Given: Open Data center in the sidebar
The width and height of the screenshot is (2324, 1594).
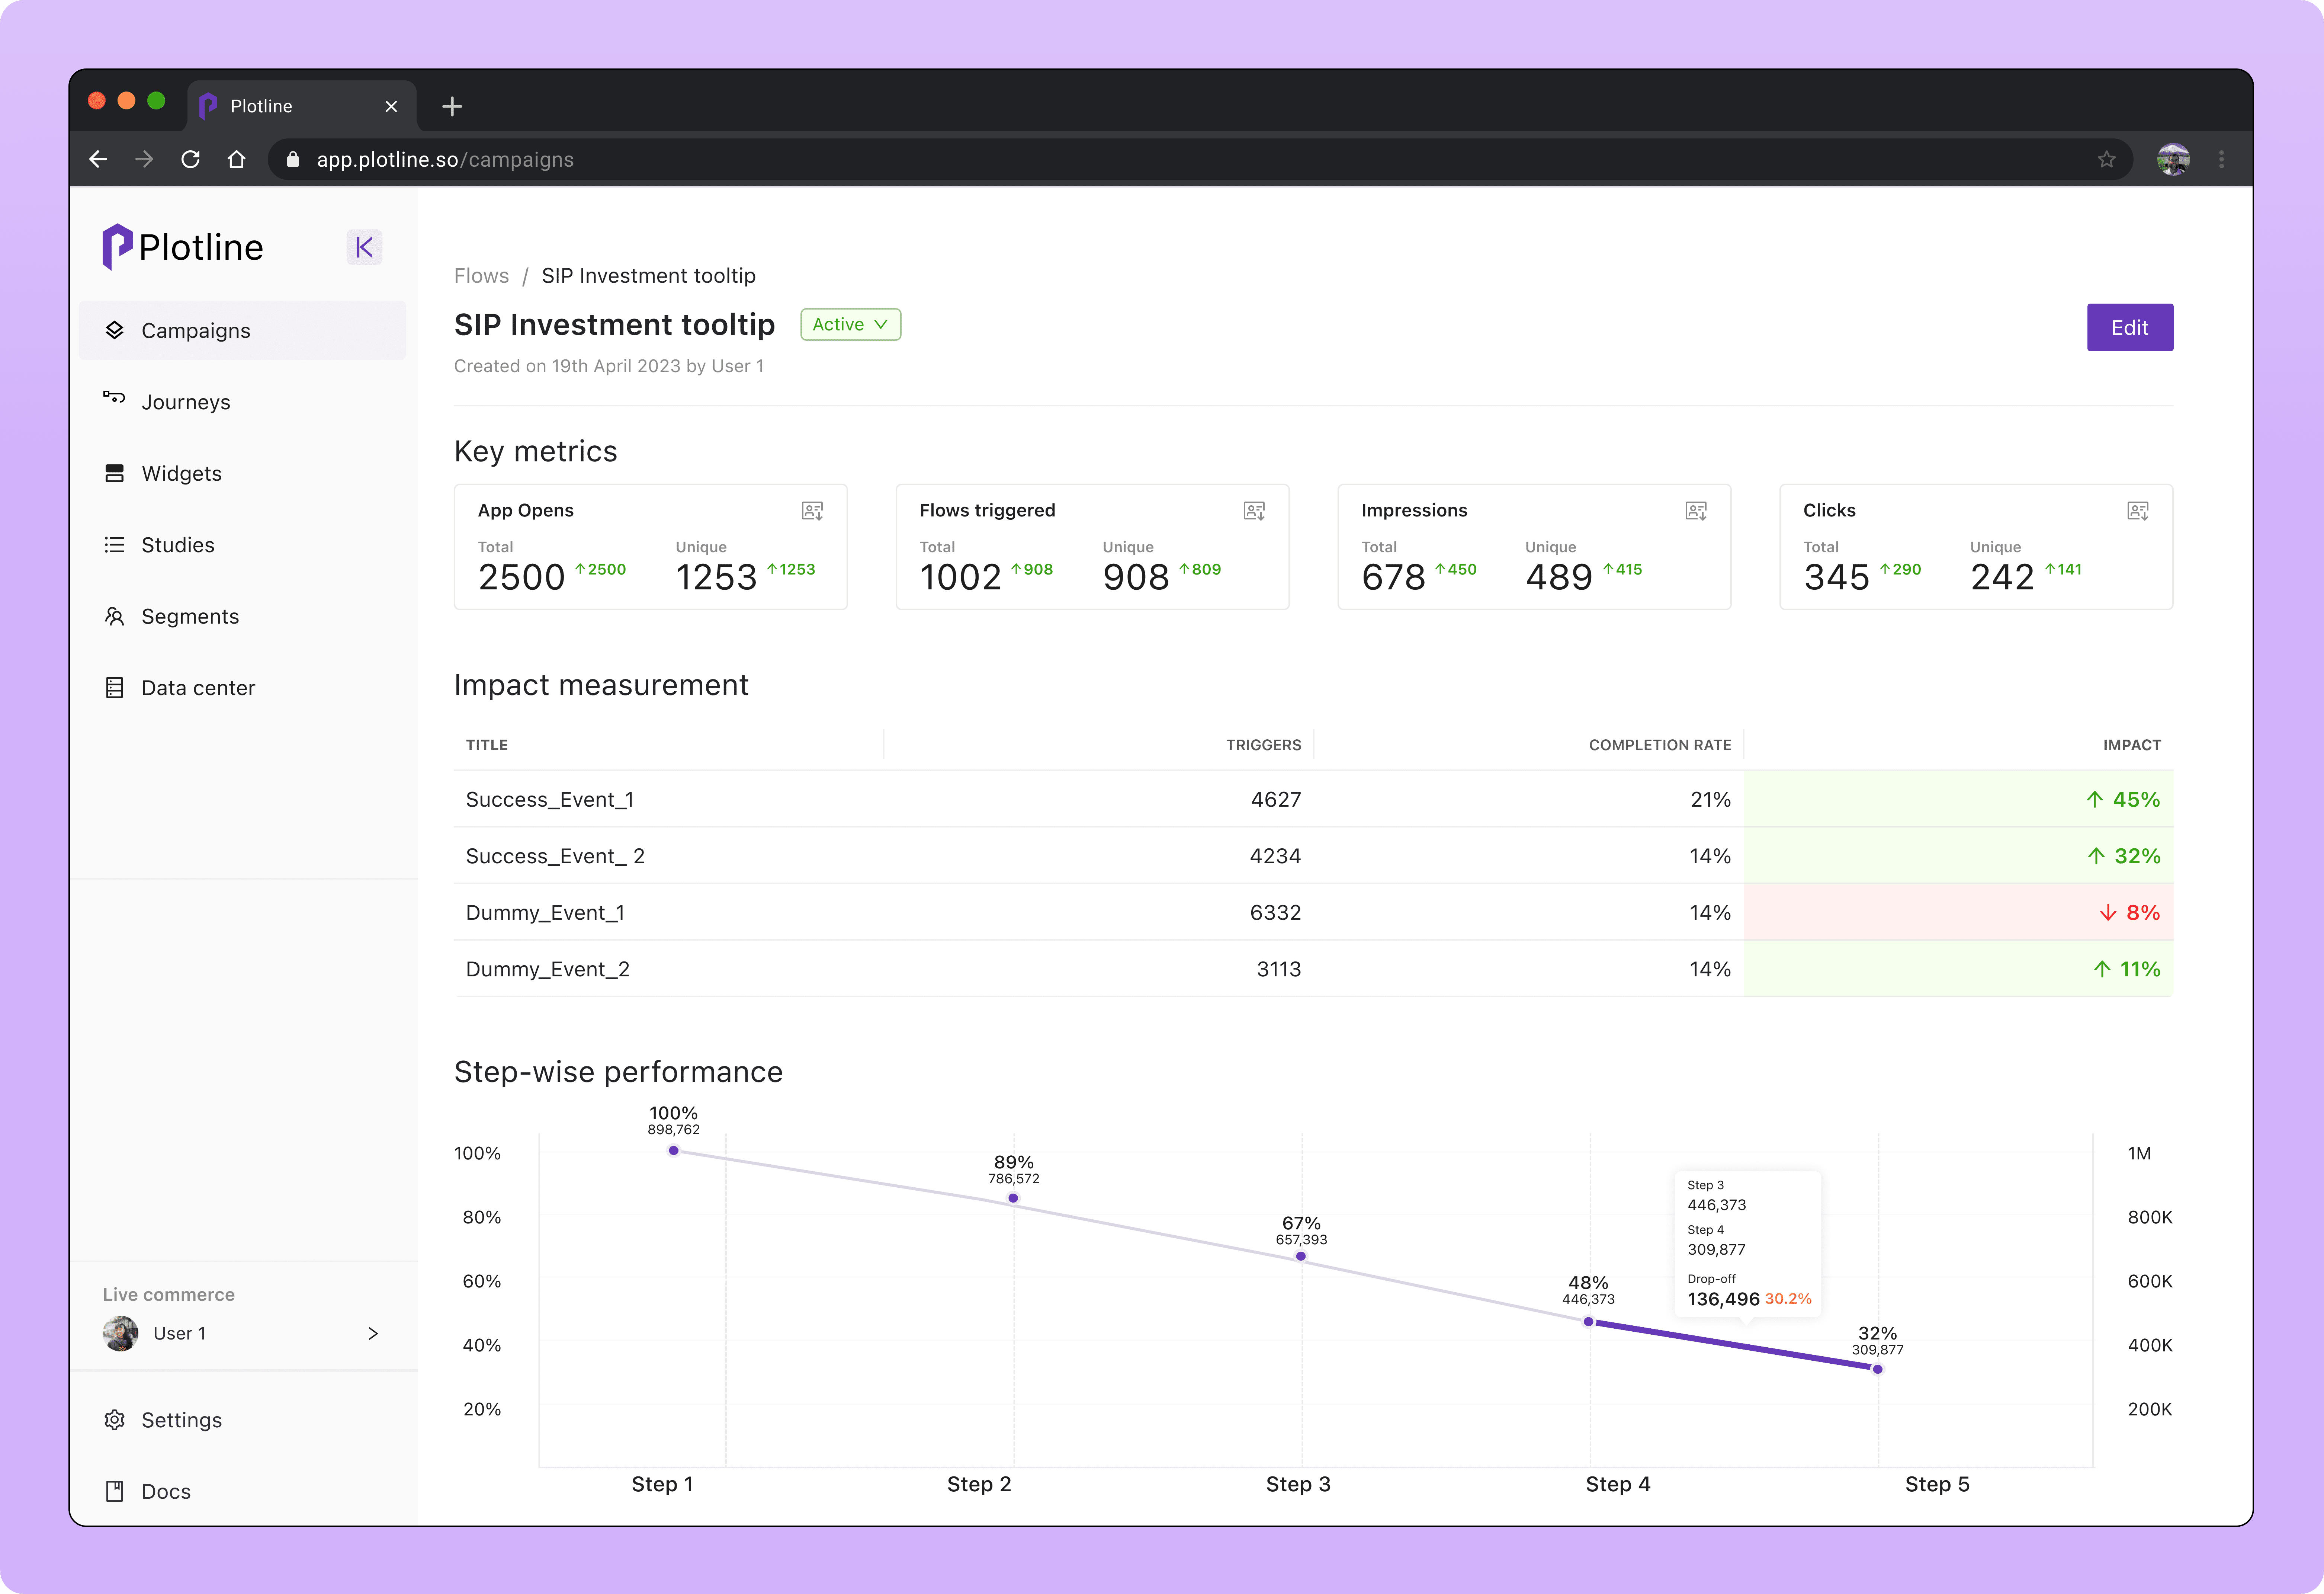Looking at the screenshot, I should [198, 688].
